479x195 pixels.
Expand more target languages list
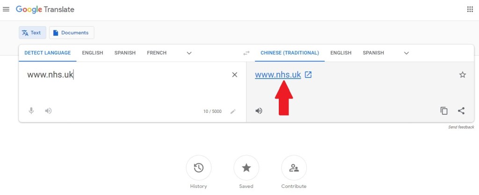[406, 53]
